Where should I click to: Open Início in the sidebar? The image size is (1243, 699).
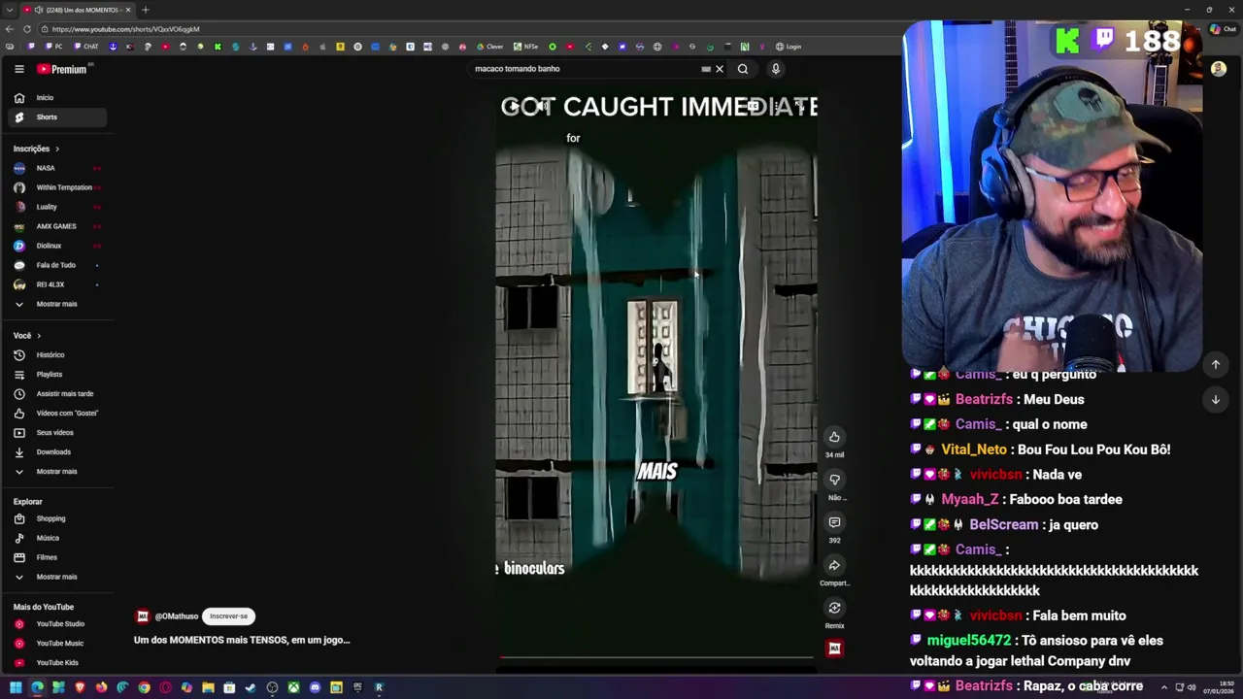pyautogui.click(x=56, y=97)
